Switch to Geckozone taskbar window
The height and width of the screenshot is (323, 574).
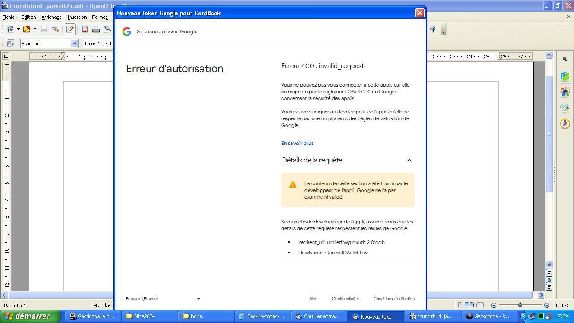click(x=489, y=316)
